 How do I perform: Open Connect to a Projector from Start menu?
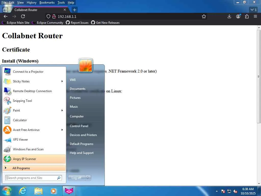click(34, 72)
